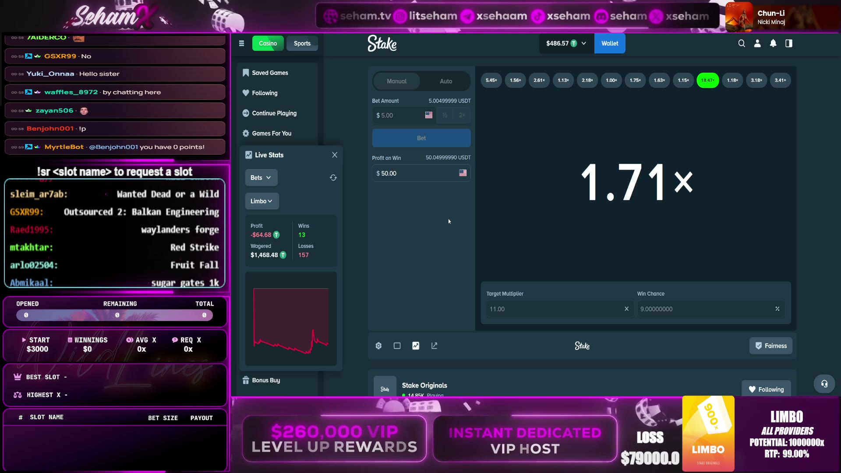The height and width of the screenshot is (473, 841).
Task: Refresh the Live Stats with reset icon
Action: (x=333, y=177)
